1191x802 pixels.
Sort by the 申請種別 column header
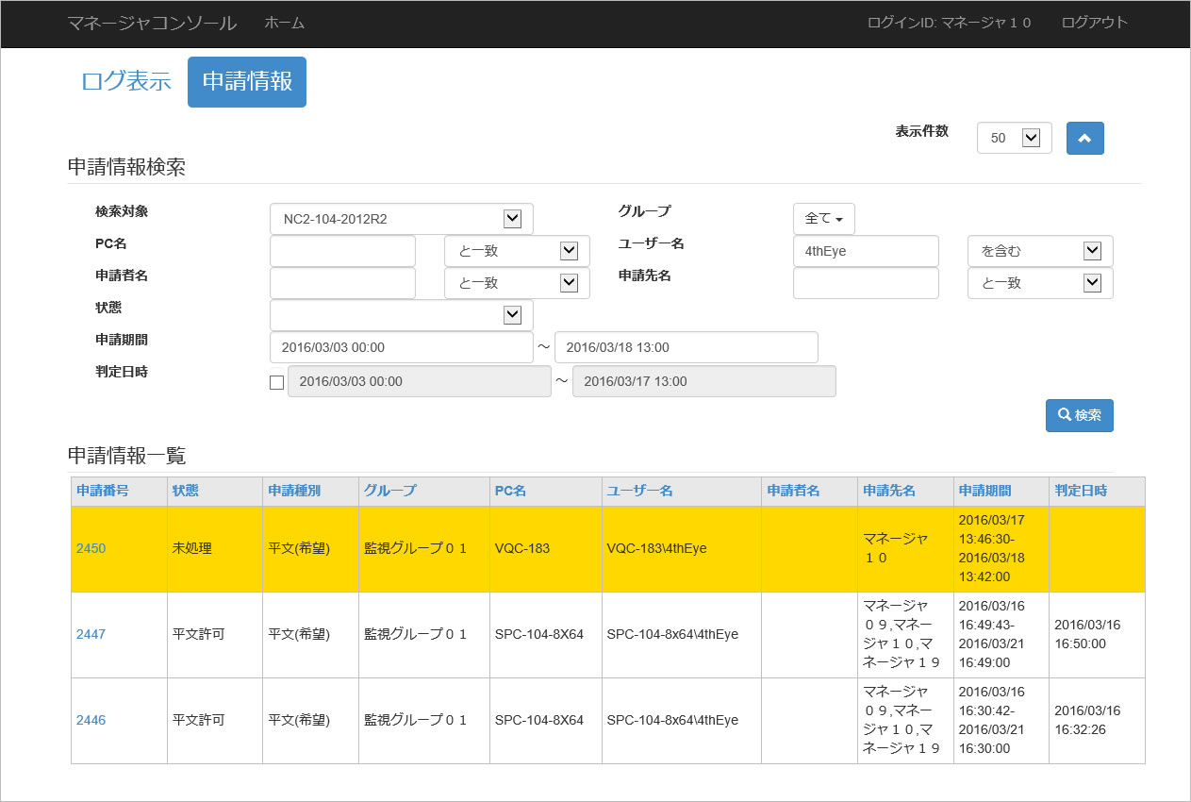[x=294, y=491]
